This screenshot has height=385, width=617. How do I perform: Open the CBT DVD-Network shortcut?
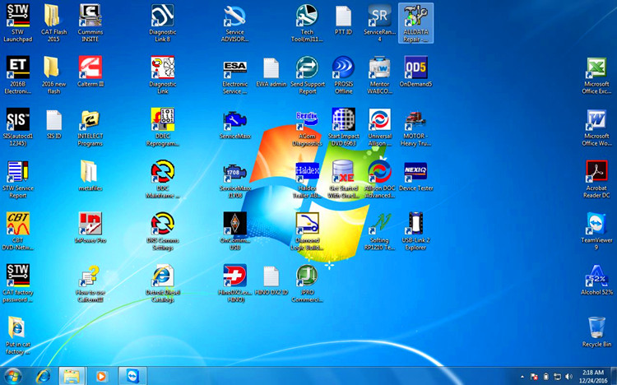click(x=18, y=231)
